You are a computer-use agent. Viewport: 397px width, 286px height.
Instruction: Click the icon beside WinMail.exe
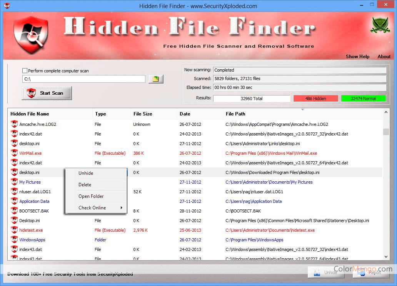tap(14, 153)
